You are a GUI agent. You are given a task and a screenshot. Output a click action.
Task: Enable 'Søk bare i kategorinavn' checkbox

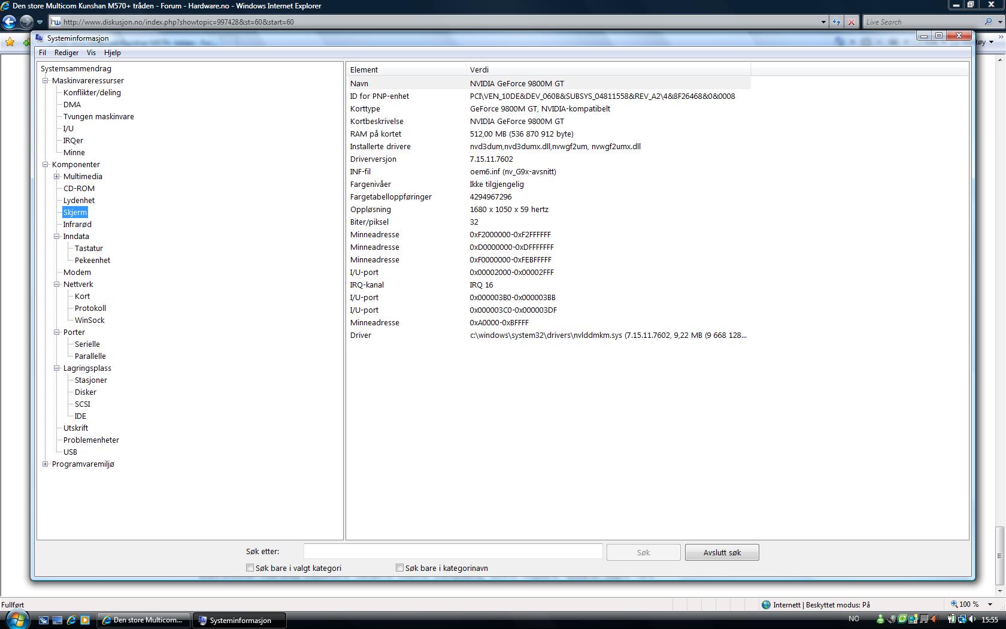[400, 568]
